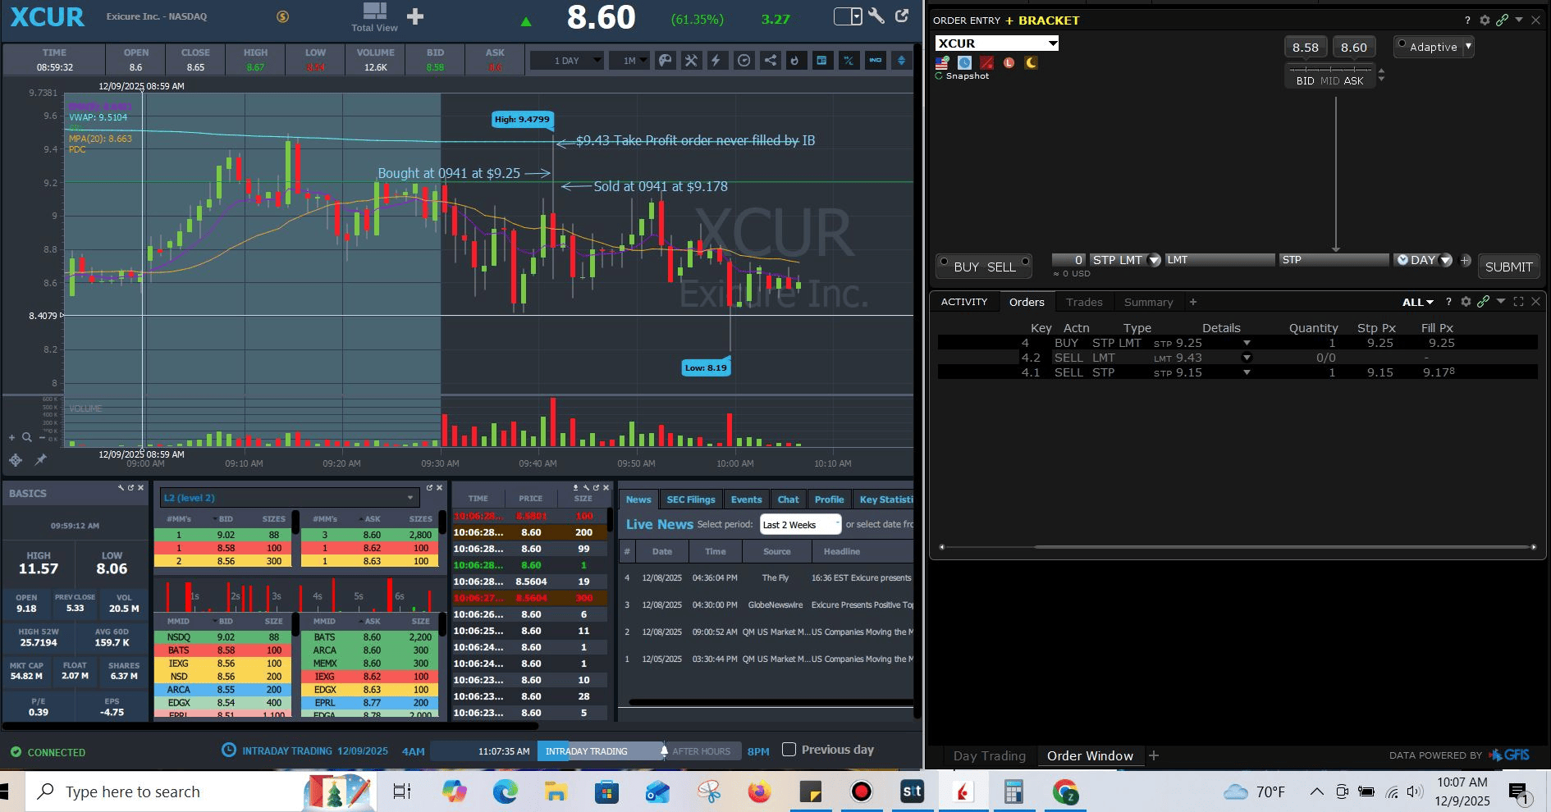This screenshot has width=1551, height=812.
Task: Click the SUBMIT order button
Action: click(x=1508, y=267)
